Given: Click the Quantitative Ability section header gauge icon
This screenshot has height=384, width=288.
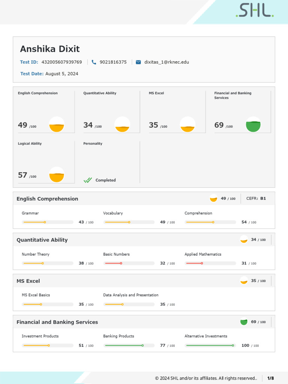Looking at the screenshot, I should tap(244, 240).
